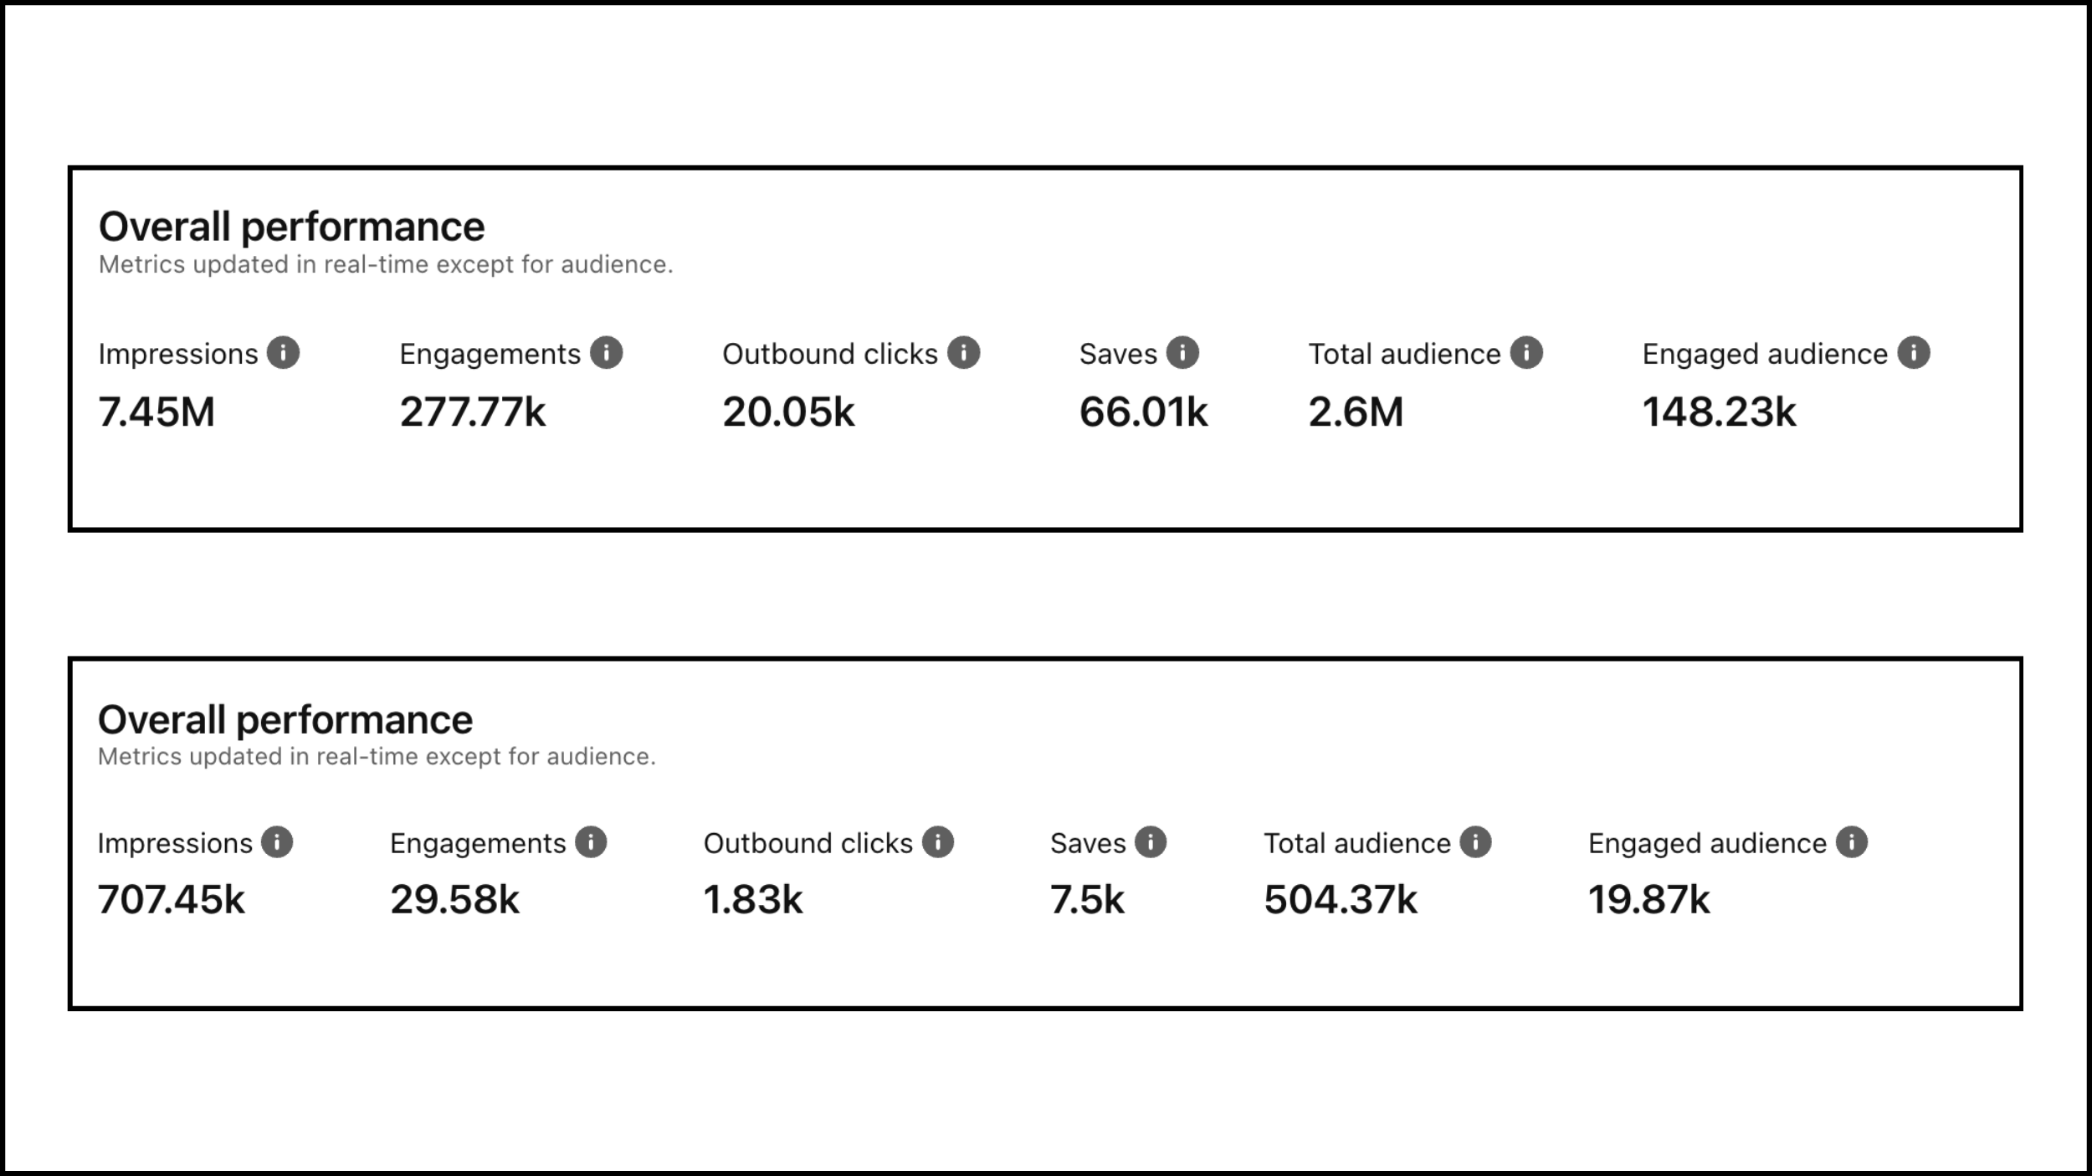
Task: Select the 2.6M Total audience value
Action: click(x=1357, y=412)
